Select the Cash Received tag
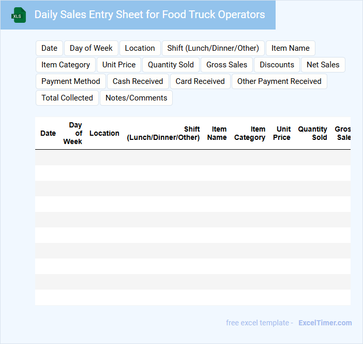363x344 pixels. (x=138, y=81)
